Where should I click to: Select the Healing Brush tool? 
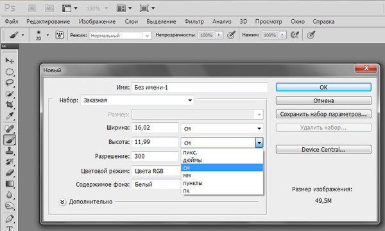click(10, 129)
